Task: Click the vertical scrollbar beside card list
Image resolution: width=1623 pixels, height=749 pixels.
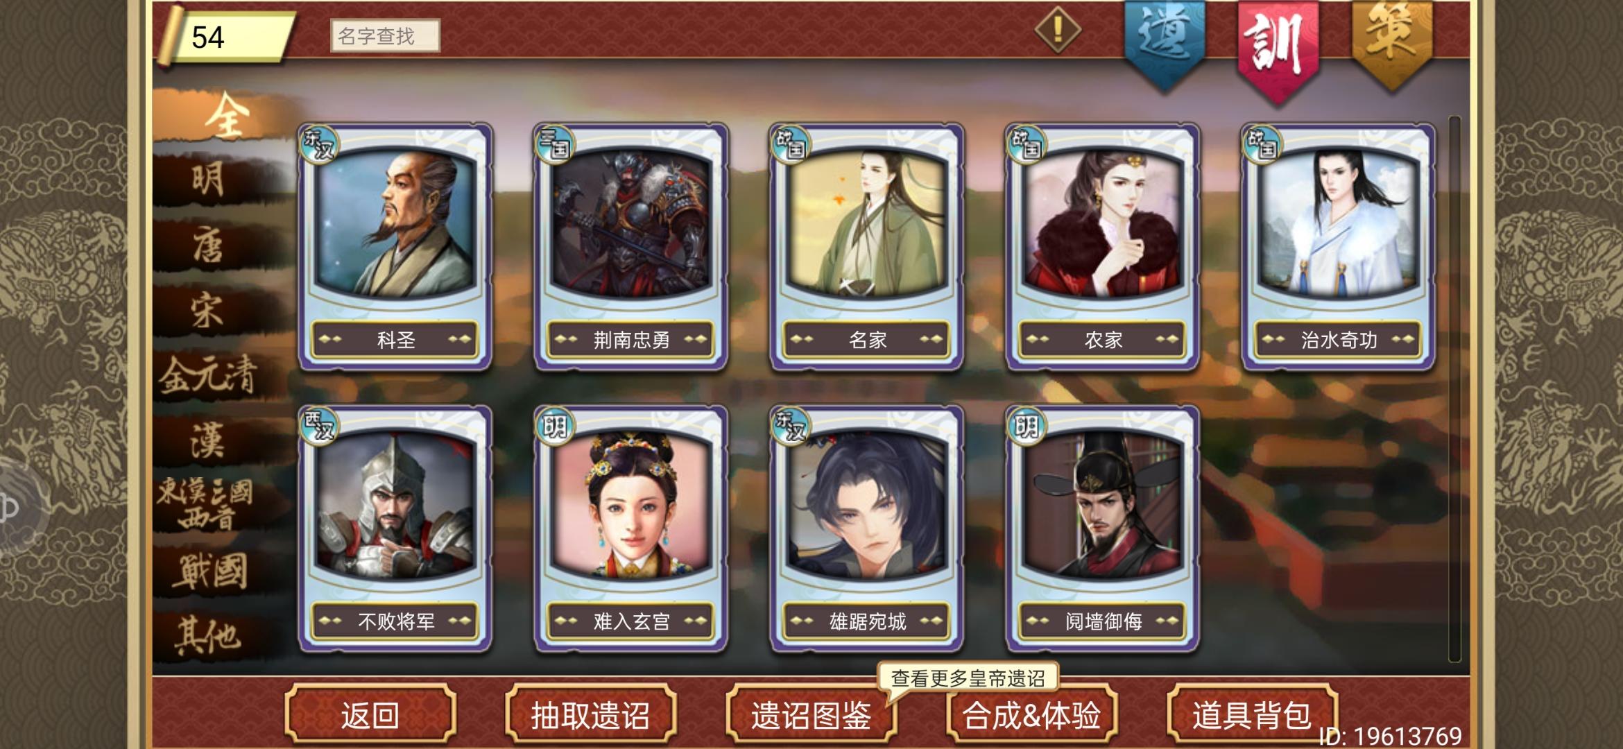Action: click(1454, 388)
